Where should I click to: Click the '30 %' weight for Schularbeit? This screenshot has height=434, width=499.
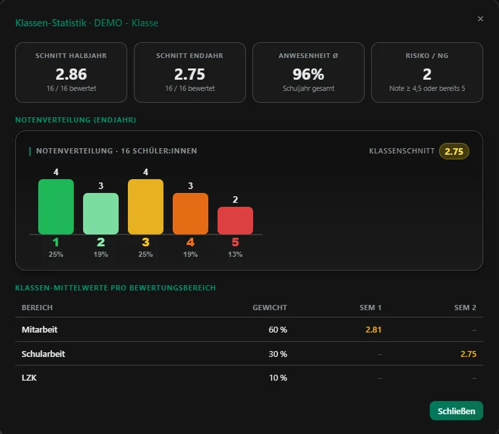[278, 354]
